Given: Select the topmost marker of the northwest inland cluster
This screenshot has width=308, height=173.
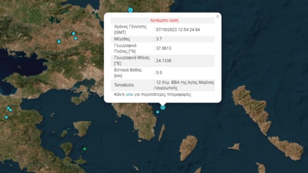Looking at the screenshot, I should coord(73,34).
